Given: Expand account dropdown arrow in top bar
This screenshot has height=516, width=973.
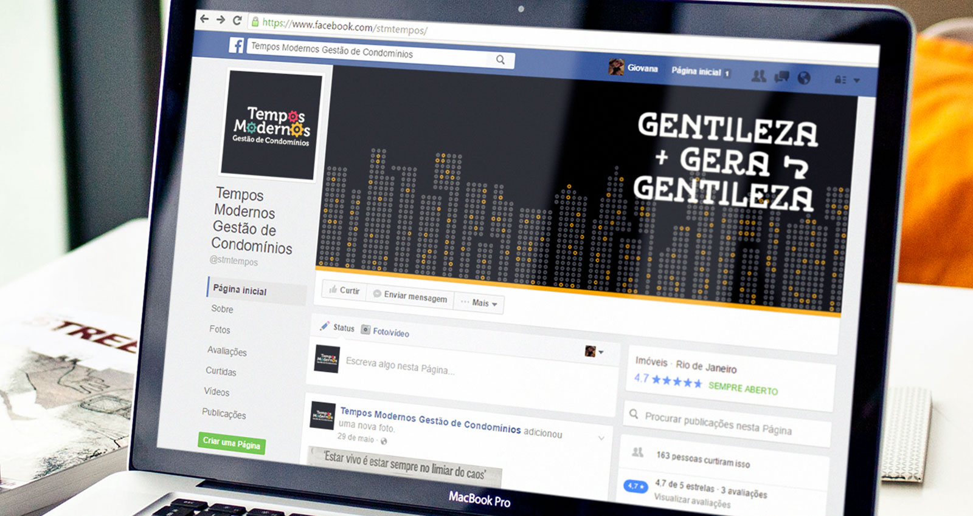Looking at the screenshot, I should click(x=857, y=80).
